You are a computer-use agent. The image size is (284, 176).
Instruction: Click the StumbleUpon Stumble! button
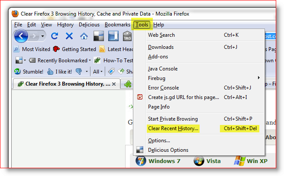[29, 72]
